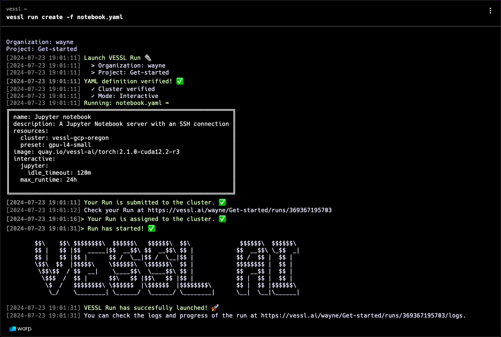Click green check emoji after 'assigned to the cluster'
Viewport: 501px width, 337px height.
click(x=222, y=219)
